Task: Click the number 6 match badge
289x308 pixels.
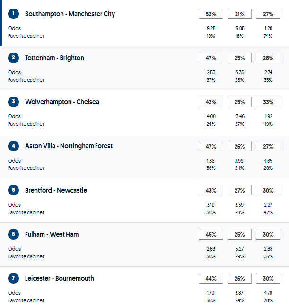Action: (13, 234)
